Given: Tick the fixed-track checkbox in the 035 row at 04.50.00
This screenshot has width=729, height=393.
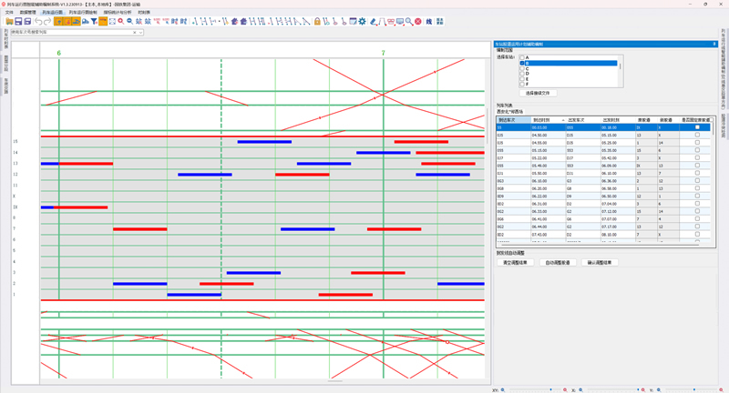Looking at the screenshot, I should click(697, 135).
